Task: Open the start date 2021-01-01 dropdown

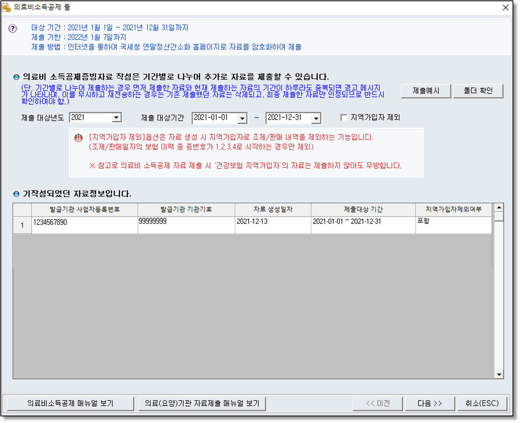Action: pyautogui.click(x=242, y=118)
